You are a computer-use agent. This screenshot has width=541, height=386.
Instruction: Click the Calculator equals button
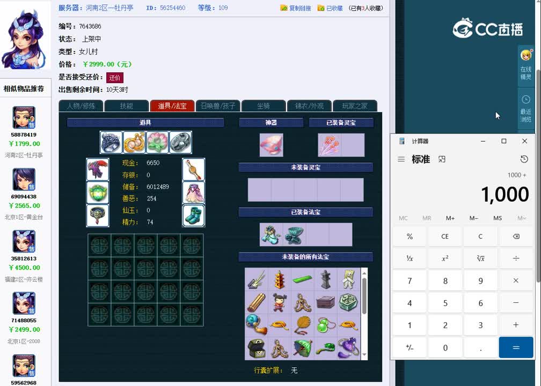point(516,347)
